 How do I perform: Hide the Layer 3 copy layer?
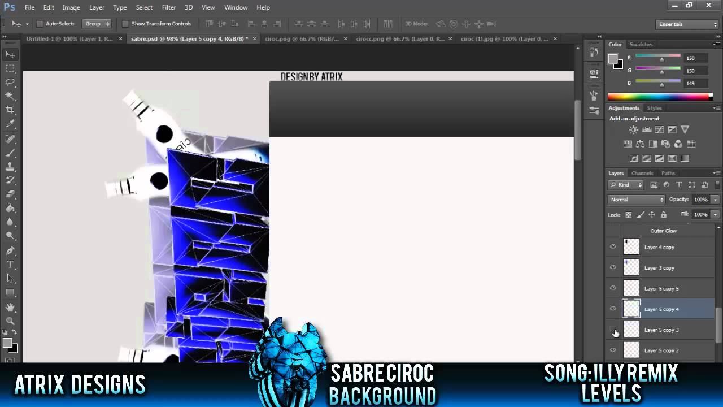coord(613,267)
